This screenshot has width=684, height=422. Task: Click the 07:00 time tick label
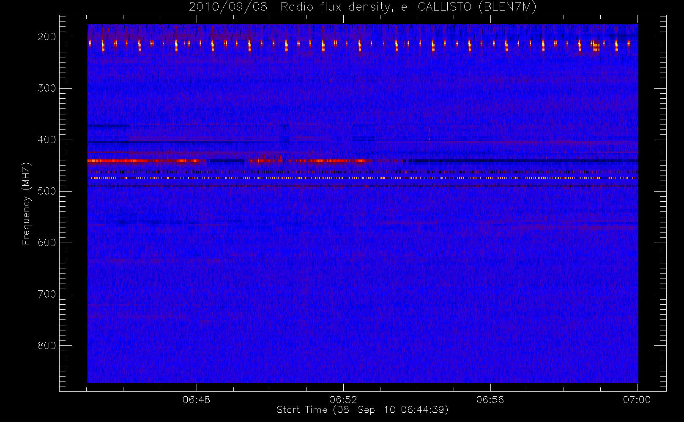pyautogui.click(x=637, y=400)
